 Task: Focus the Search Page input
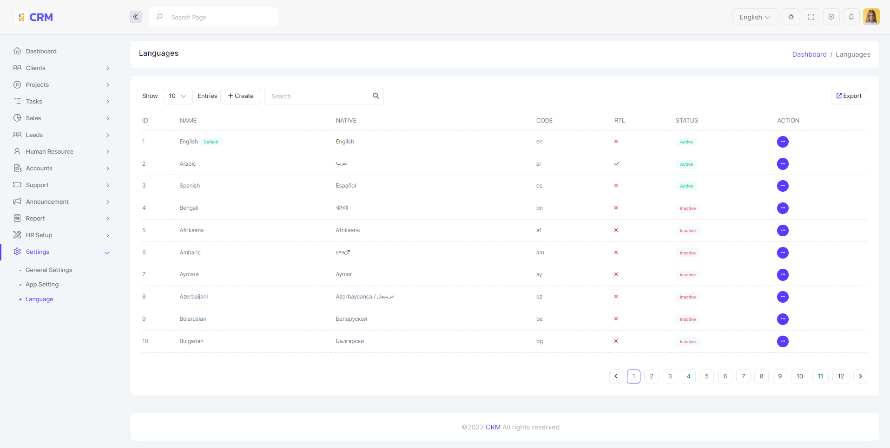pyautogui.click(x=214, y=17)
